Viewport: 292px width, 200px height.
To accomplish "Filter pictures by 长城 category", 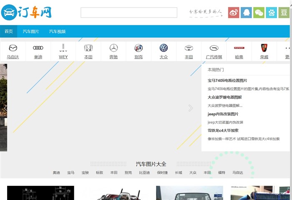I will (x=179, y=172).
